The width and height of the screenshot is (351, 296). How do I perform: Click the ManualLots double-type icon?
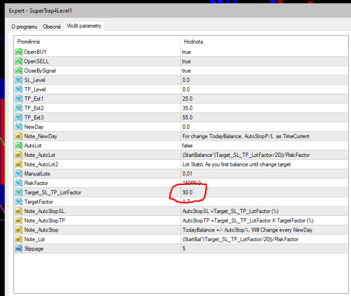(19, 174)
